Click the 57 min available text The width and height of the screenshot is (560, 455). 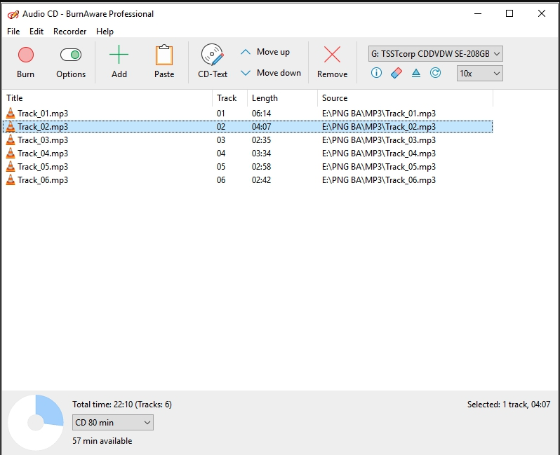point(102,441)
